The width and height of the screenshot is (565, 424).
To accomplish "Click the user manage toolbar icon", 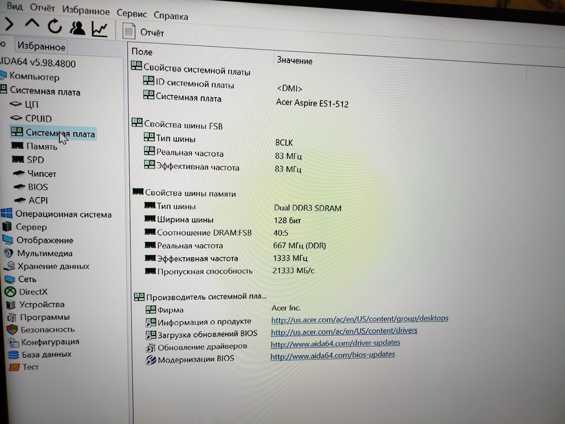I will [x=77, y=28].
